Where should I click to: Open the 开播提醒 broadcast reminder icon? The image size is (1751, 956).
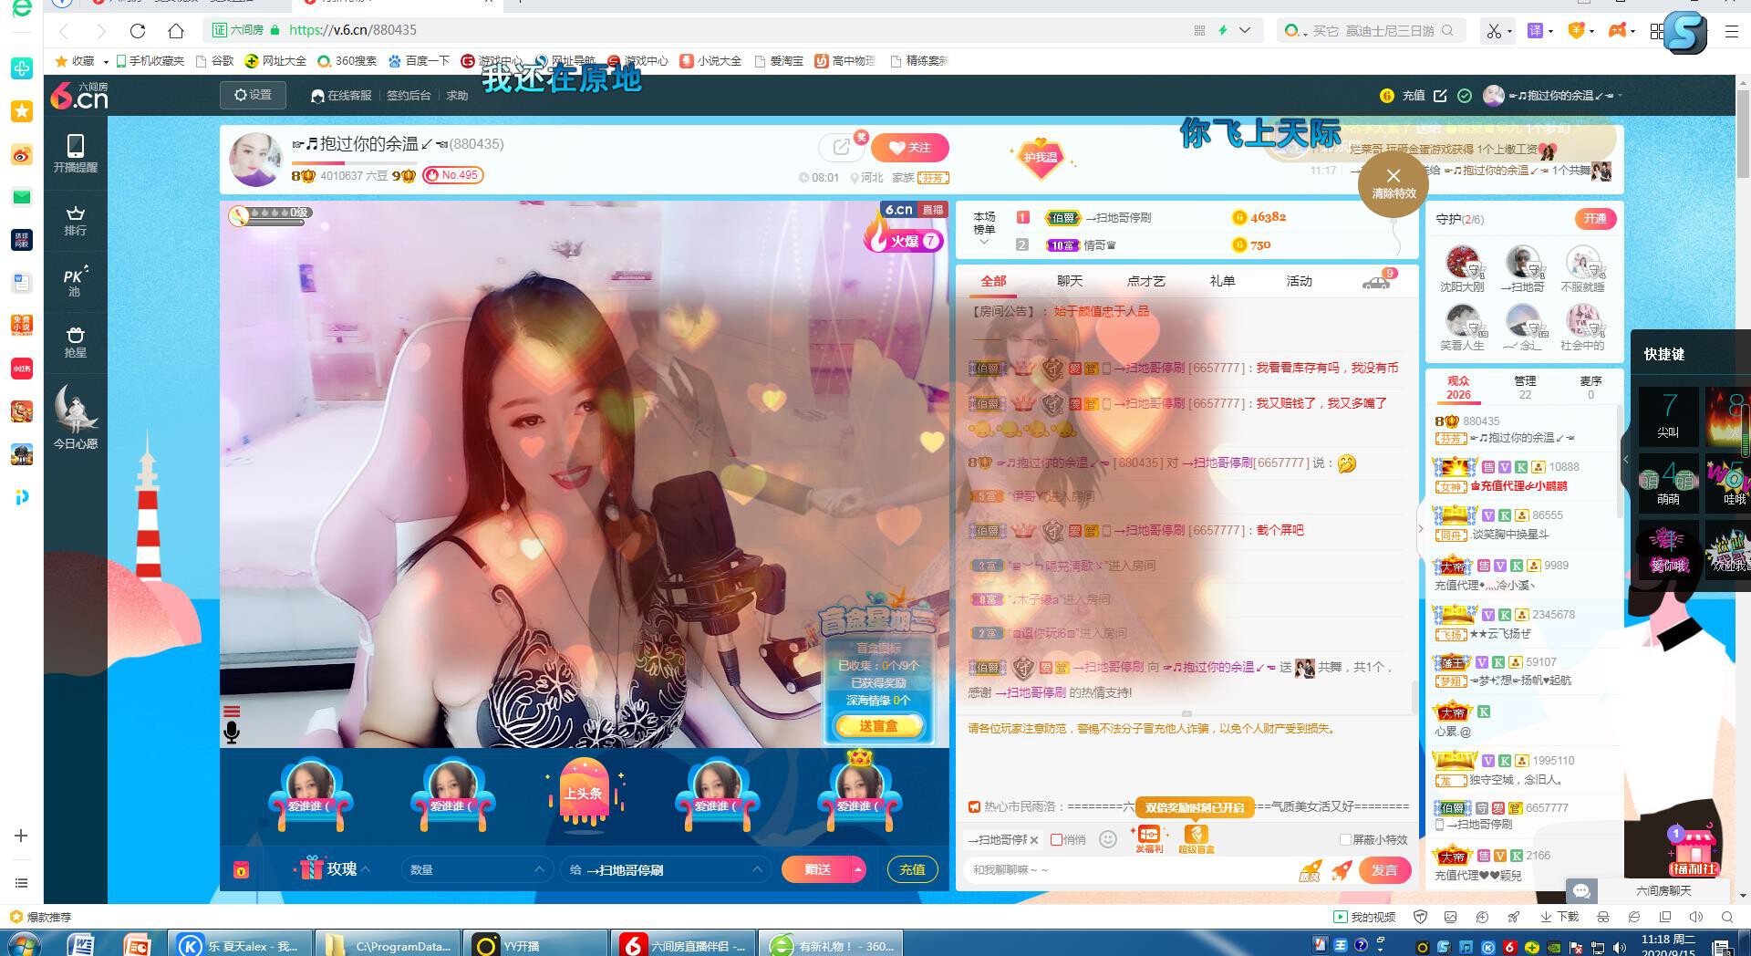75,153
